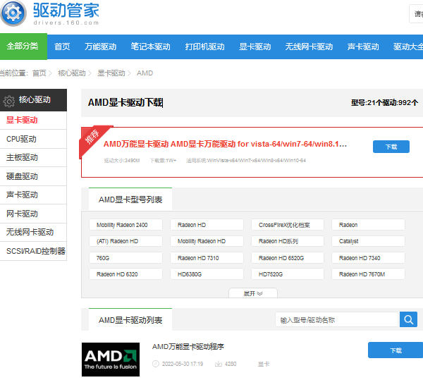Choose the plain Radeon model
The image size is (423, 380).
point(368,225)
